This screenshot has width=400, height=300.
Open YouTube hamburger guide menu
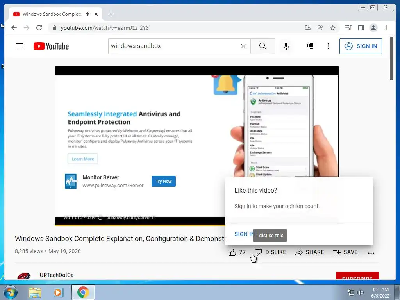(20, 46)
